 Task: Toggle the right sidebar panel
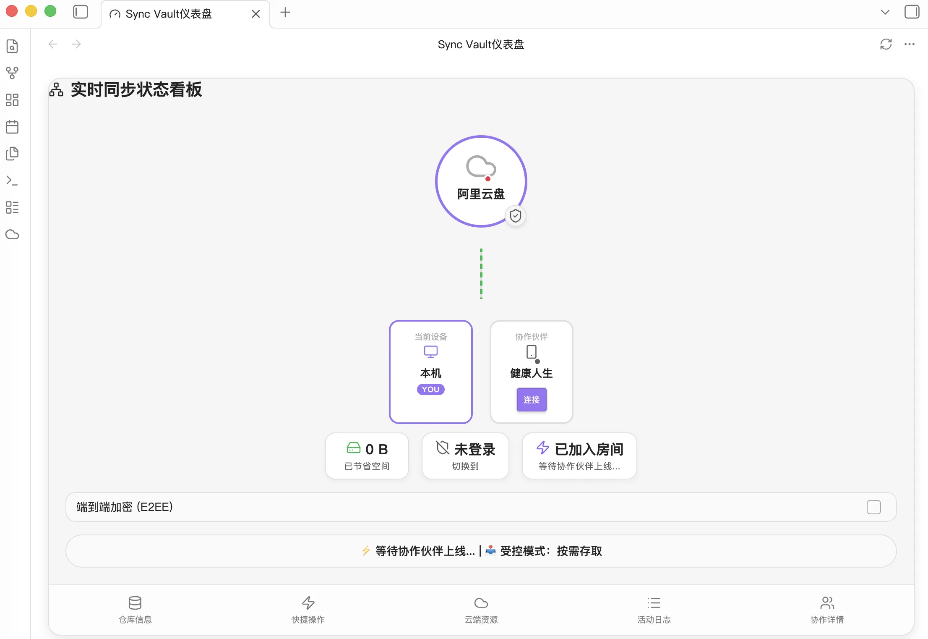(x=912, y=12)
